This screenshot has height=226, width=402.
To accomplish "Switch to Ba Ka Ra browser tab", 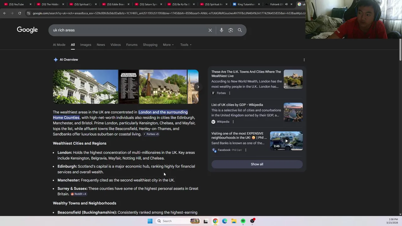I will point(181,4).
